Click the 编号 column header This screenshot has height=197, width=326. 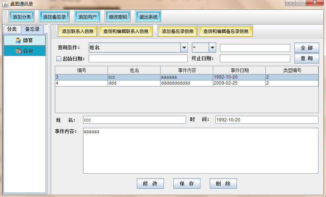tap(82, 70)
